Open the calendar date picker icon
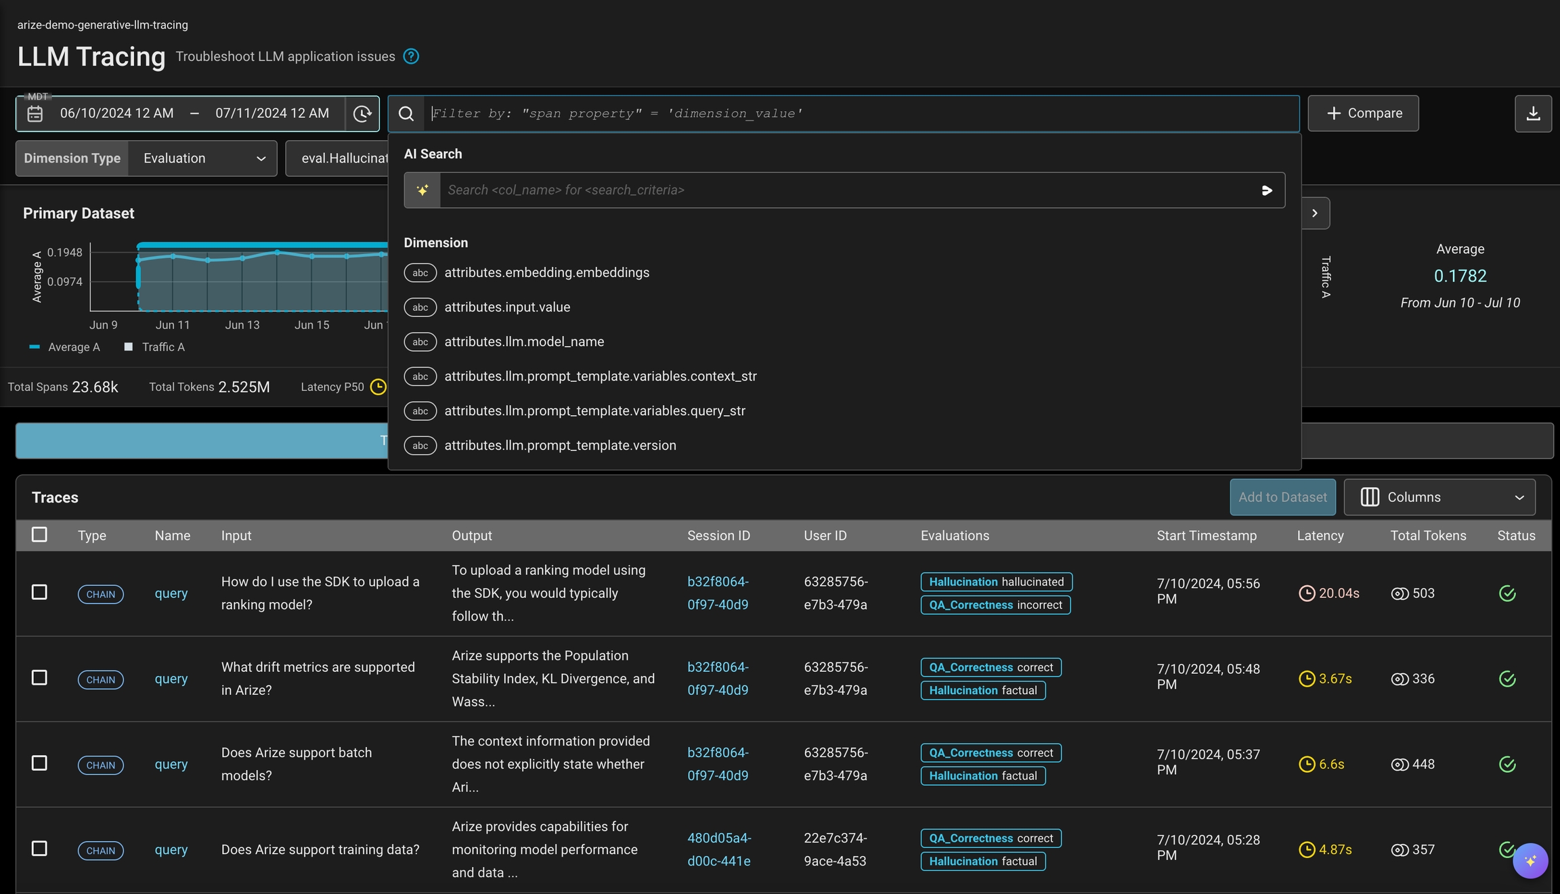This screenshot has height=894, width=1560. [35, 114]
